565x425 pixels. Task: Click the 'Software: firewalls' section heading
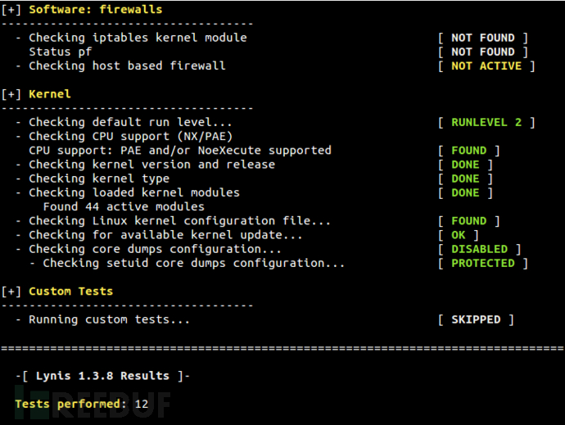(x=95, y=10)
